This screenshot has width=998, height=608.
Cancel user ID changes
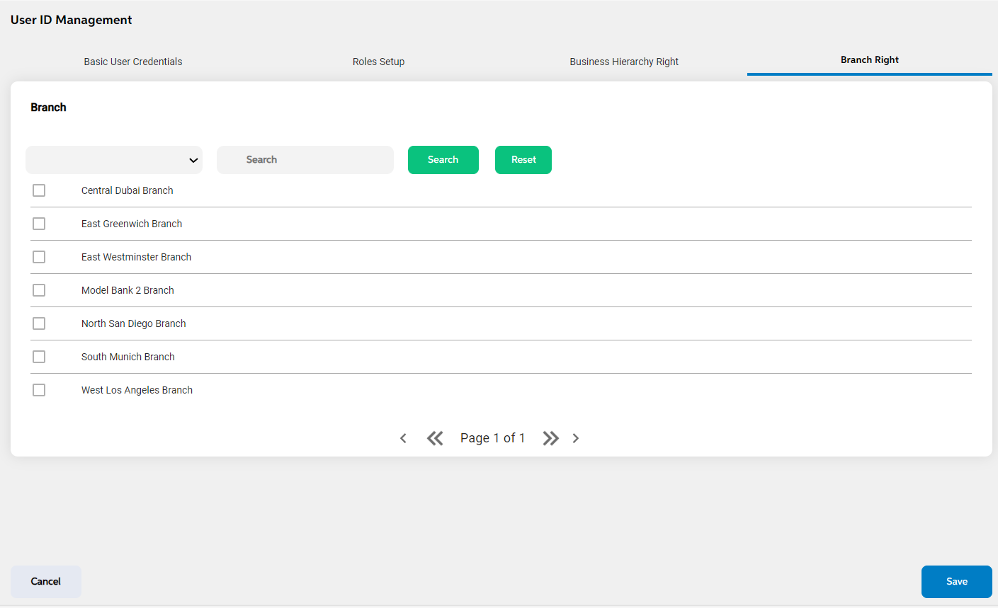click(x=46, y=581)
